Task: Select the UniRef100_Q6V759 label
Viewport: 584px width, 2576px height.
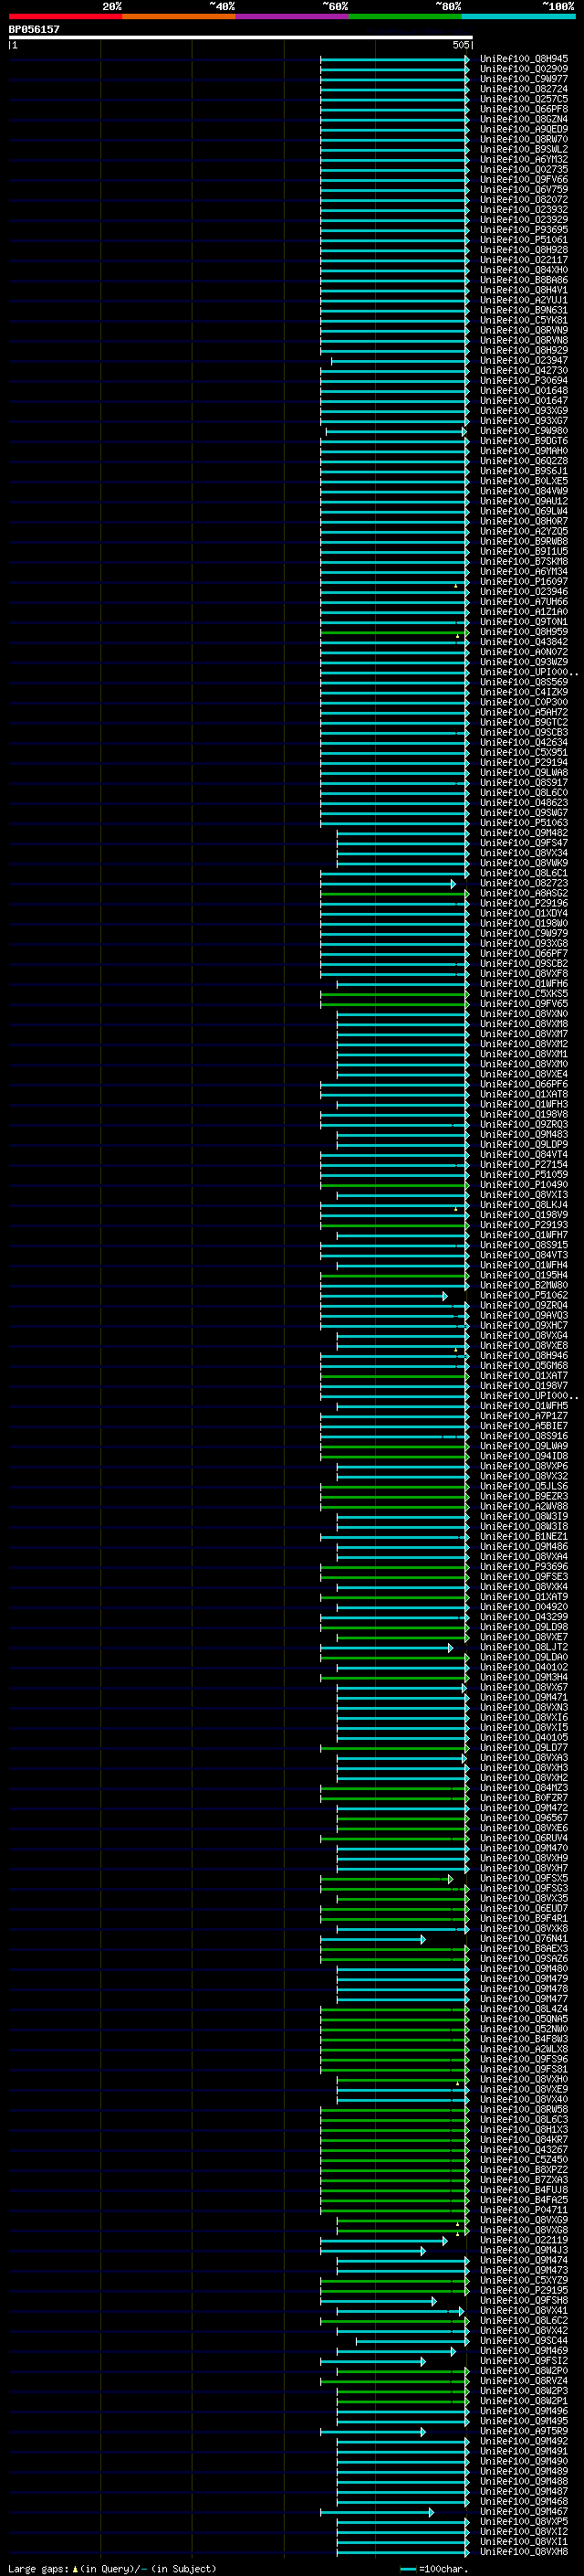Action: click(524, 189)
